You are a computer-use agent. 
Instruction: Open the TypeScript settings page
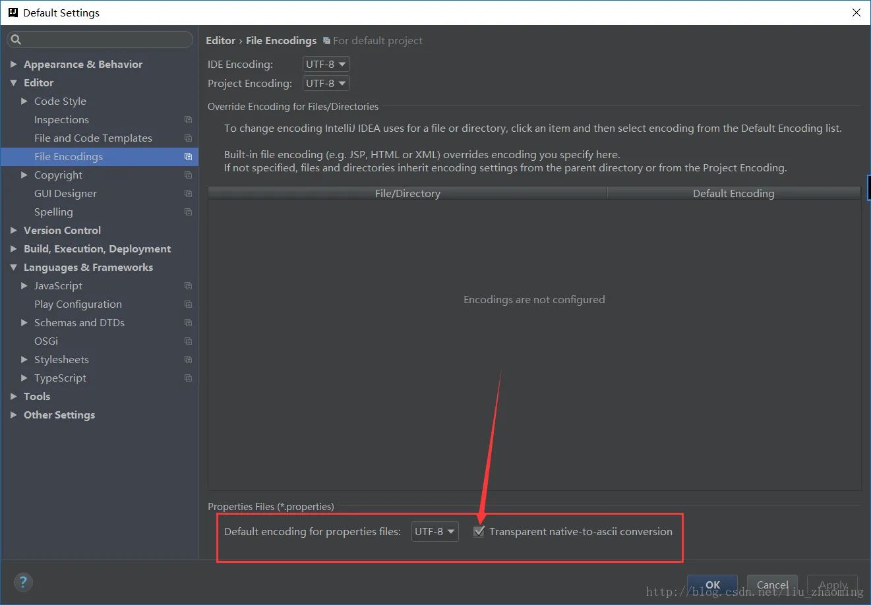60,378
